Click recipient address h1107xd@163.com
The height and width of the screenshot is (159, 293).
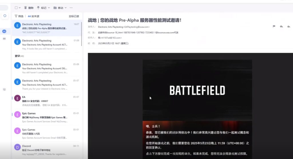[x=111, y=38]
